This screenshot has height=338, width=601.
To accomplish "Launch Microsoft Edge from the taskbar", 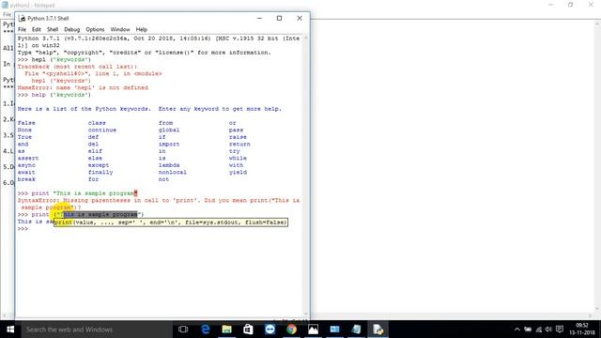I will [x=205, y=330].
